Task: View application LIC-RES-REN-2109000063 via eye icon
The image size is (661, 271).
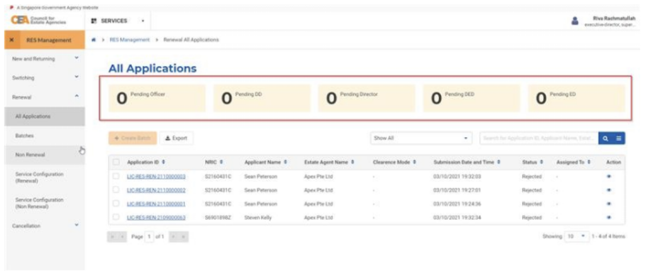Action: click(x=609, y=217)
